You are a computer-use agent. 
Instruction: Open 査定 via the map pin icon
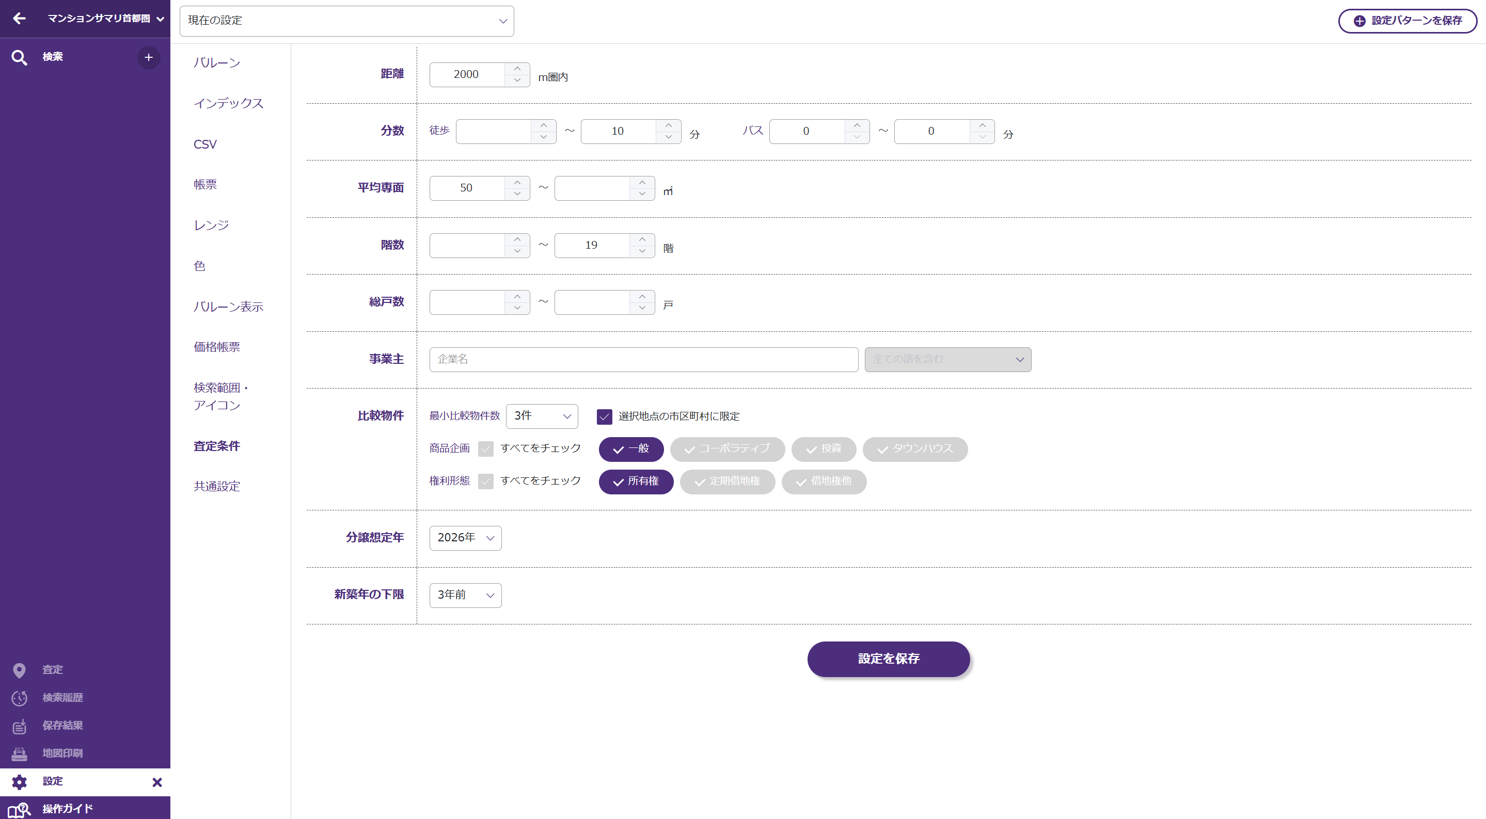(19, 670)
